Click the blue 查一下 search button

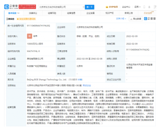(x=90, y=7)
